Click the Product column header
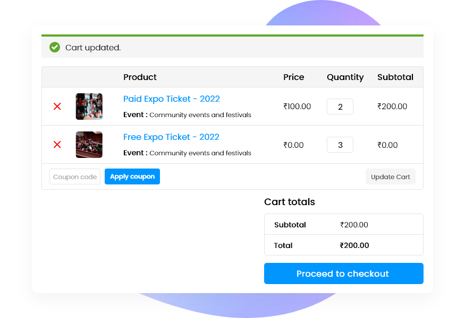The width and height of the screenshot is (465, 318). click(x=140, y=77)
